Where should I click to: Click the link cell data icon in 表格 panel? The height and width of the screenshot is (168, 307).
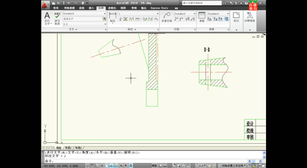[209, 19]
